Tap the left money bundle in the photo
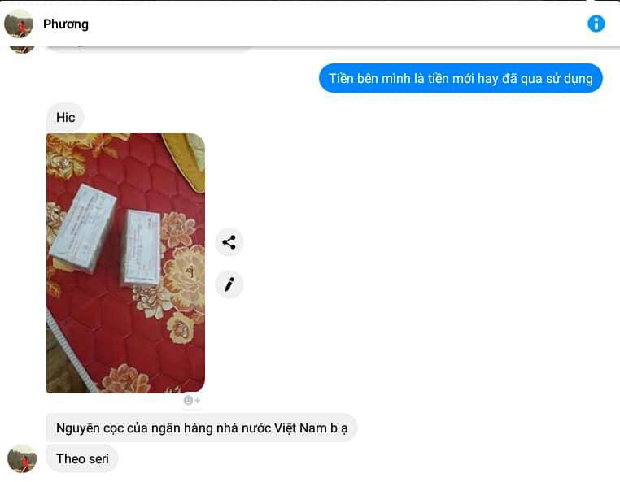The width and height of the screenshot is (620, 482). click(83, 228)
